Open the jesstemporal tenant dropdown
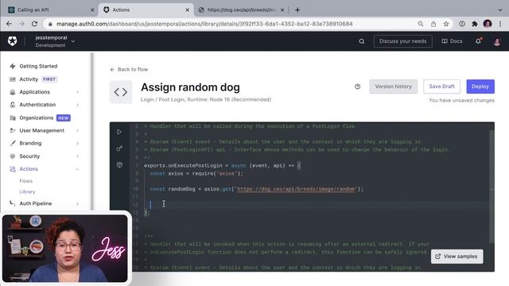The image size is (509, 286). pos(55,41)
